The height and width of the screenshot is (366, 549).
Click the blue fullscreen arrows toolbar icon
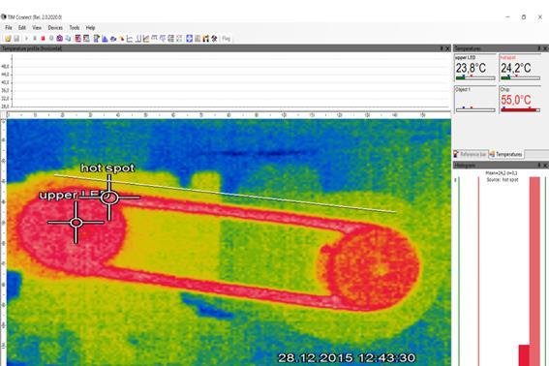coord(190,39)
